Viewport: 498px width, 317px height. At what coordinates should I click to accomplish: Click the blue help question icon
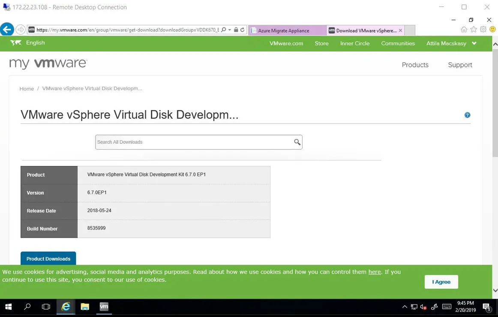tap(467, 115)
